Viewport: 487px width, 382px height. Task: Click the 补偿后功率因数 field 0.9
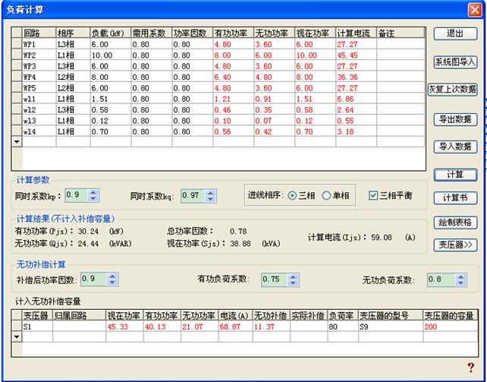[x=94, y=279]
